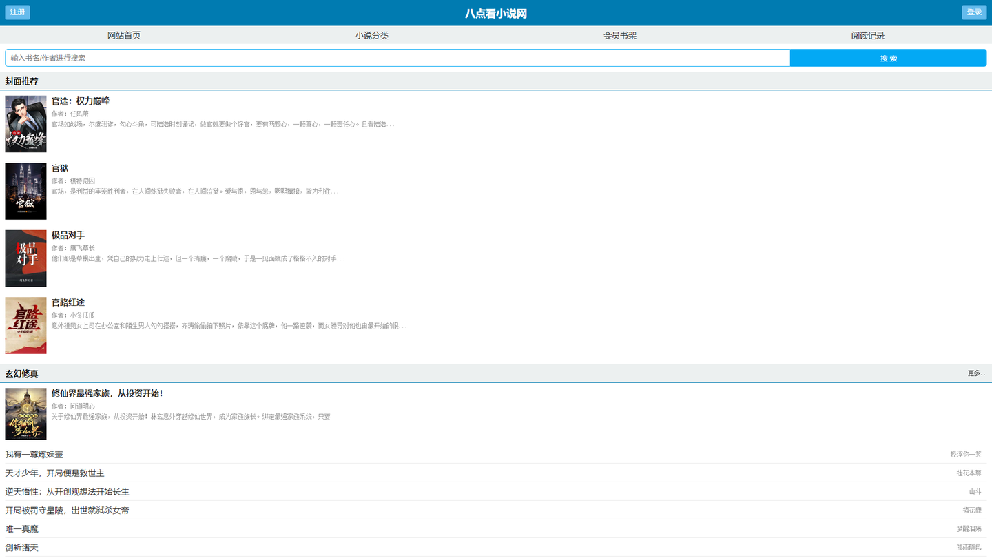Open the 极品对手 book cover thumbnail
Viewport: 992px width, 558px height.
[25, 258]
